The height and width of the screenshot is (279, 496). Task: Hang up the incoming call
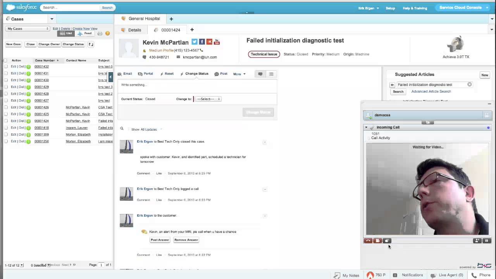[368, 241]
